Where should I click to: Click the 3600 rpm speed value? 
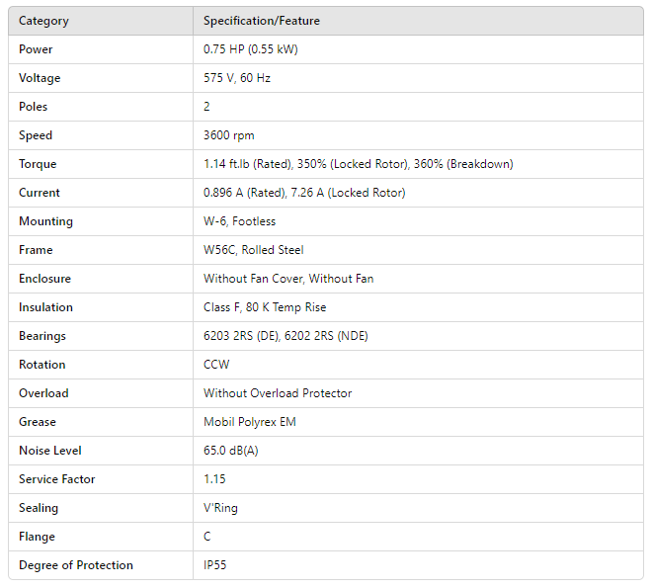coord(229,135)
